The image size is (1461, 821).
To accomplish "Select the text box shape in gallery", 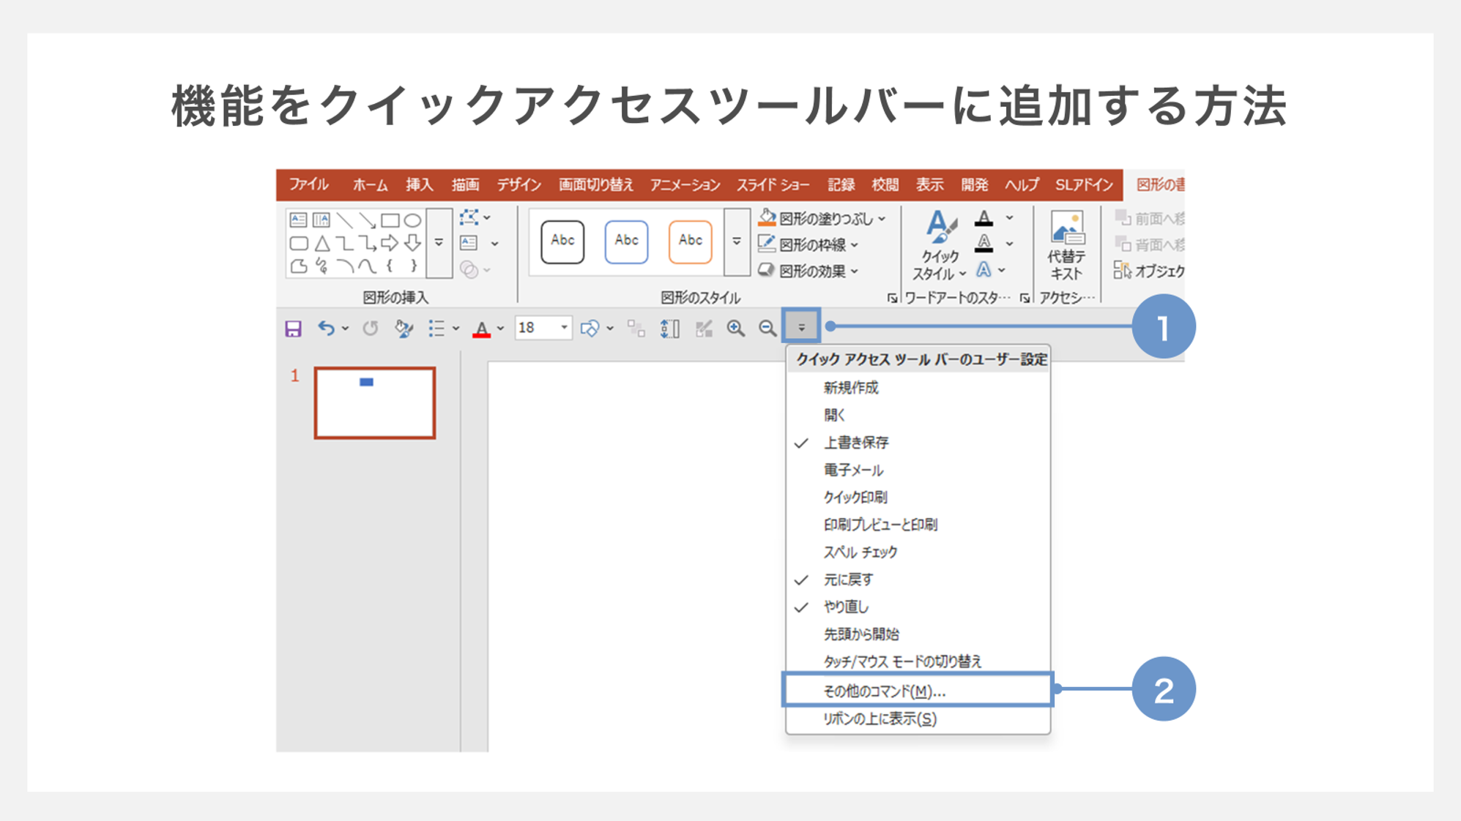I will (298, 220).
